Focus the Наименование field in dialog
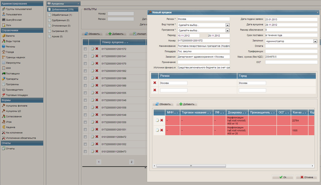 [204, 46]
